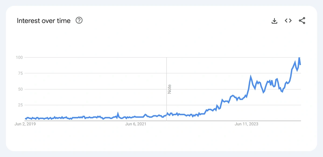Click the peak of the trend line at 100
This screenshot has width=323, height=157.
tap(299, 57)
